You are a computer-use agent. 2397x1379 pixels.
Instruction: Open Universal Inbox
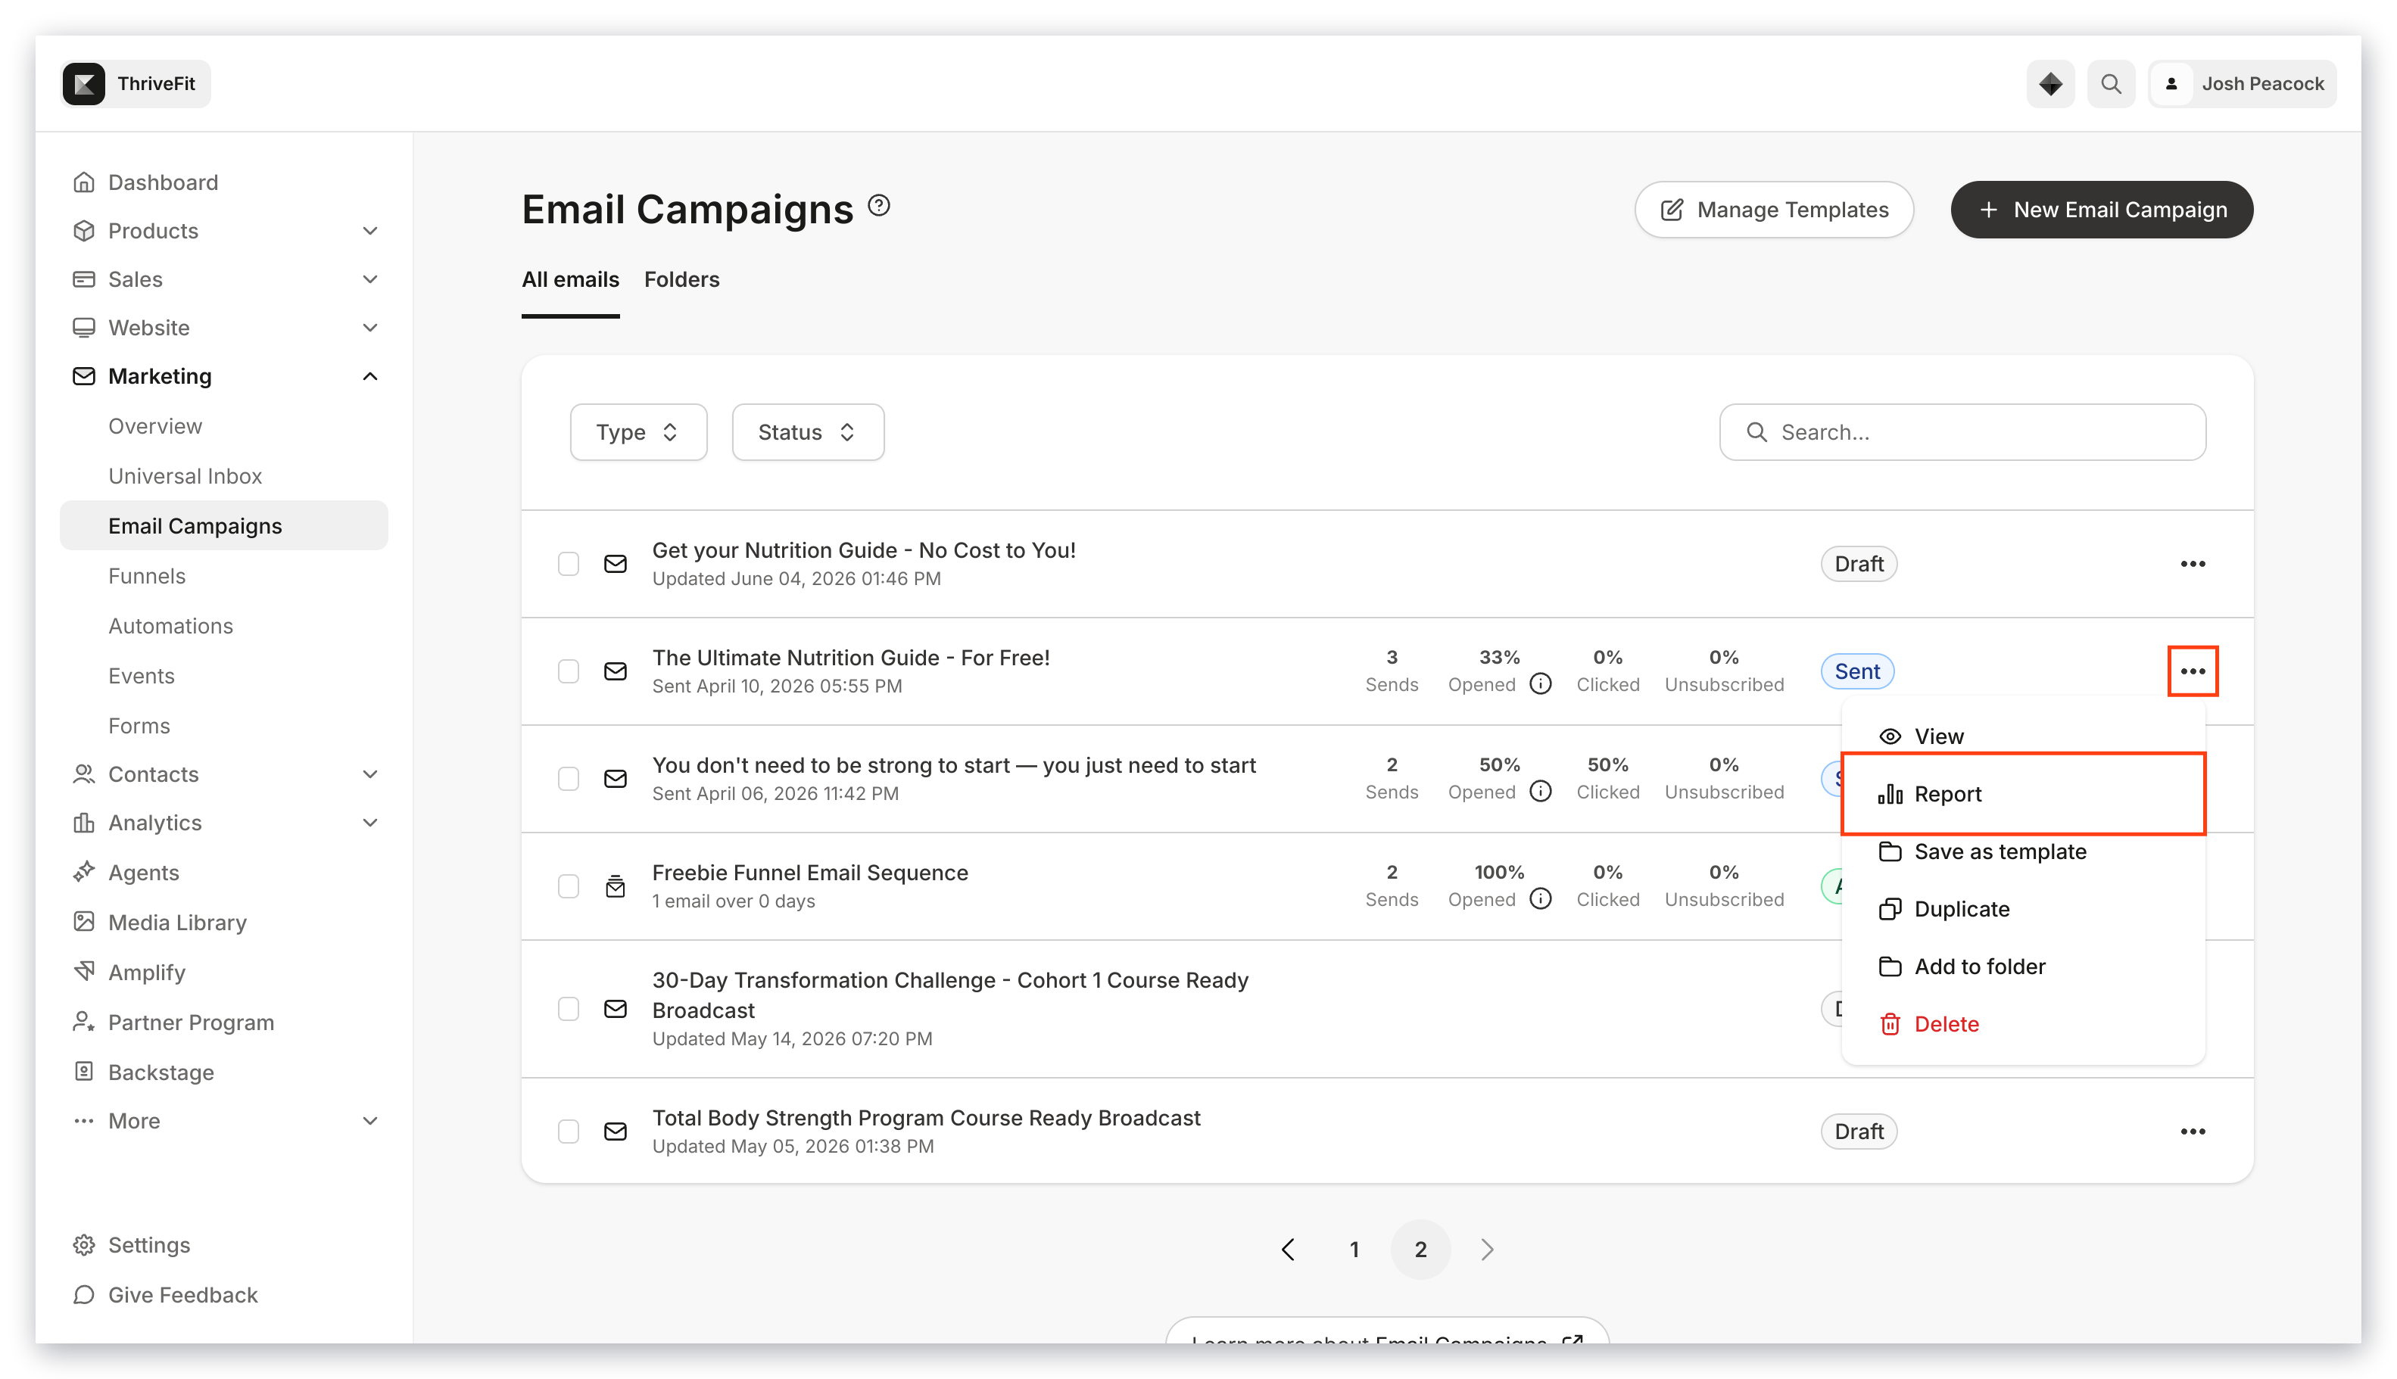click(x=185, y=475)
